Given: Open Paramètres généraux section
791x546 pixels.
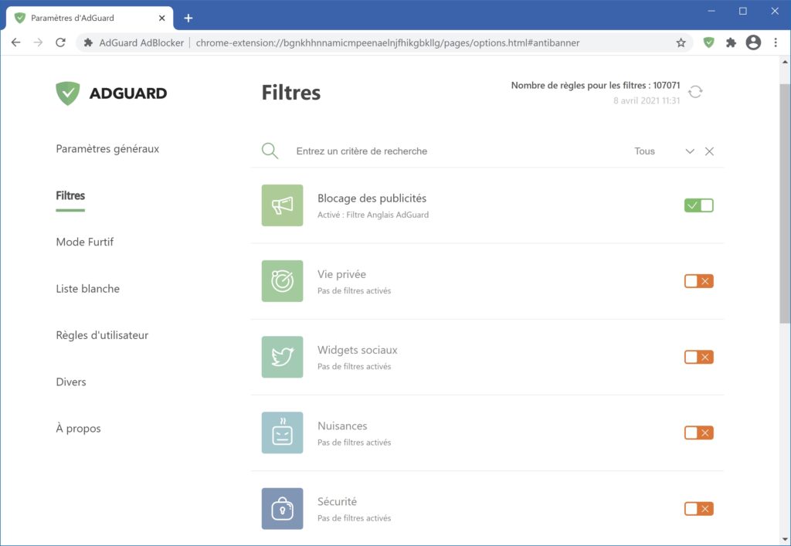Looking at the screenshot, I should point(107,149).
